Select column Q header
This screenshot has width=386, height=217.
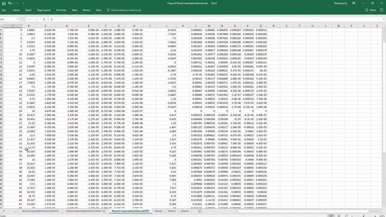[x=261, y=26]
